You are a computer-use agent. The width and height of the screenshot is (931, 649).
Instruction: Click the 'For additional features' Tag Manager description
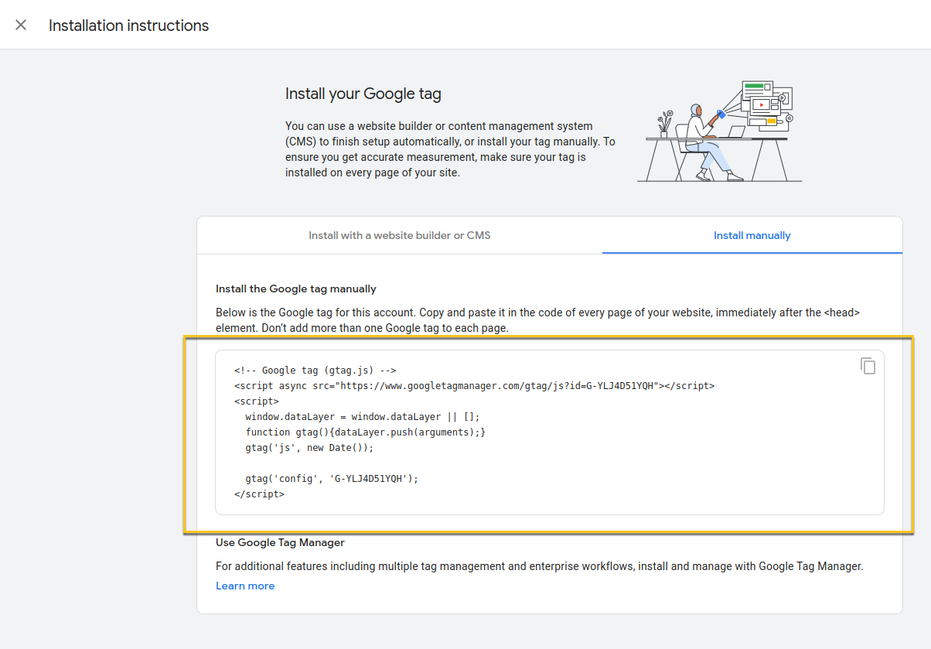pyautogui.click(x=539, y=566)
